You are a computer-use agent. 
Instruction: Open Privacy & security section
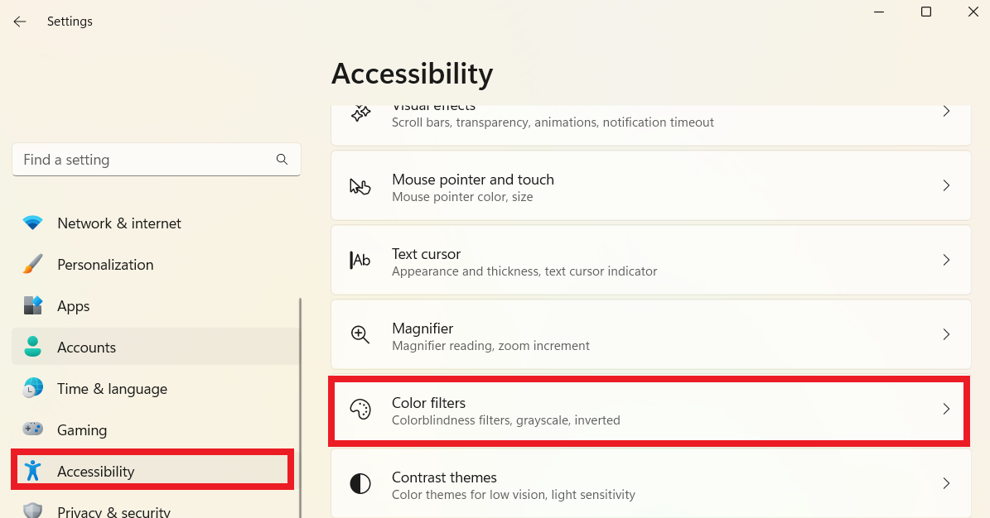point(113,511)
